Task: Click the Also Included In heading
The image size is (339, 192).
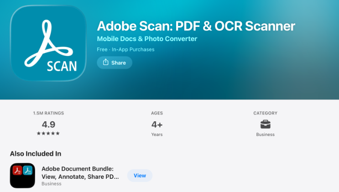Action: (x=36, y=154)
